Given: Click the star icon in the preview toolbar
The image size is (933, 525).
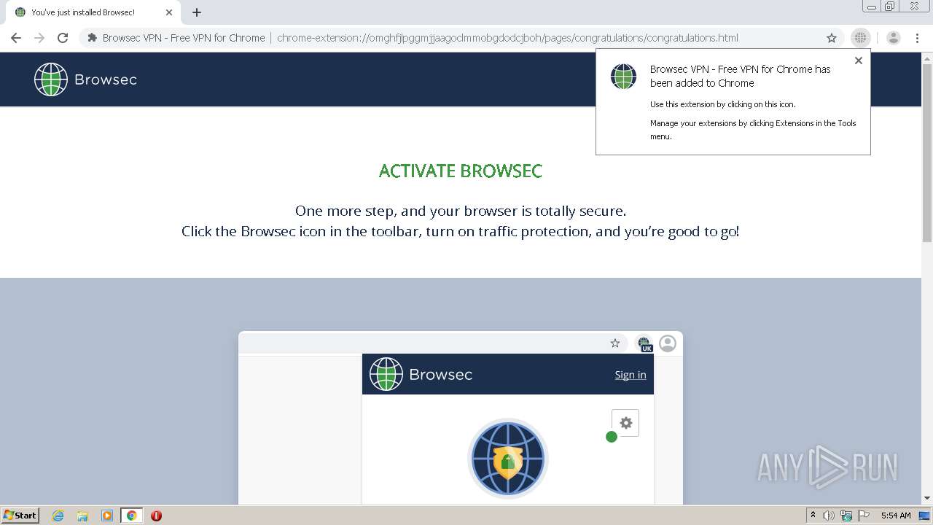Looking at the screenshot, I should click(615, 343).
